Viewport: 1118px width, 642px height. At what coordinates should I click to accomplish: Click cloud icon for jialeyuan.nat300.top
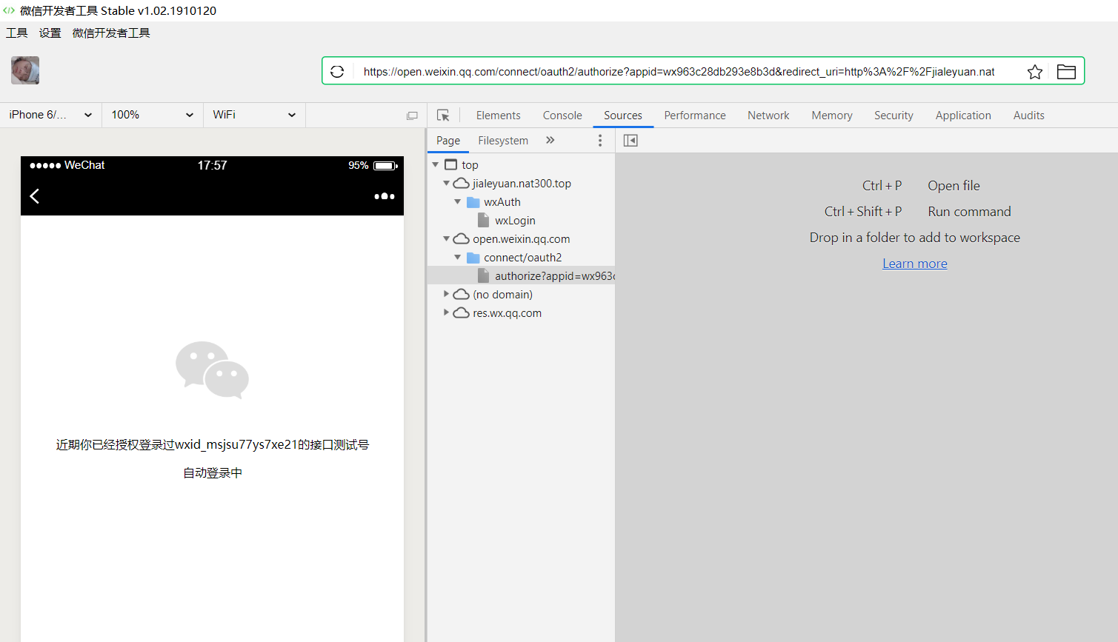click(461, 183)
